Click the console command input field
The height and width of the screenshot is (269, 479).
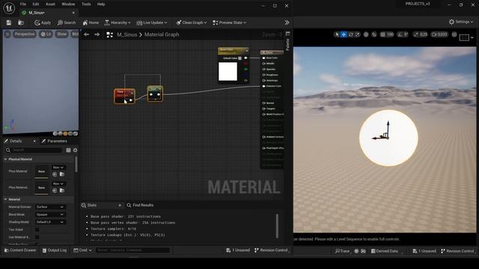(132, 250)
